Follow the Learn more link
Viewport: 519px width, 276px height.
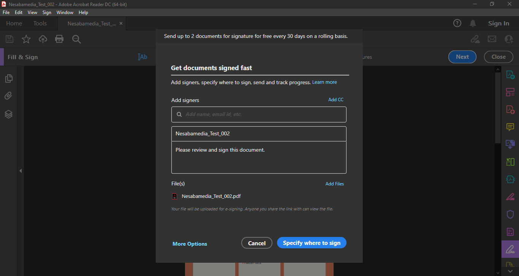(x=324, y=82)
